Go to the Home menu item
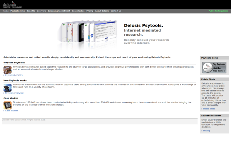 point(6,11)
